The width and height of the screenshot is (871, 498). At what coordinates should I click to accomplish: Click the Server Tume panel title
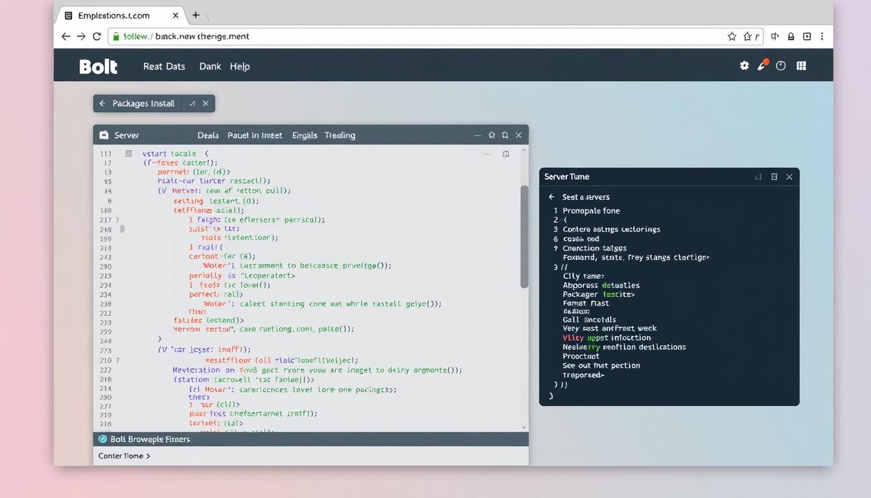point(566,176)
